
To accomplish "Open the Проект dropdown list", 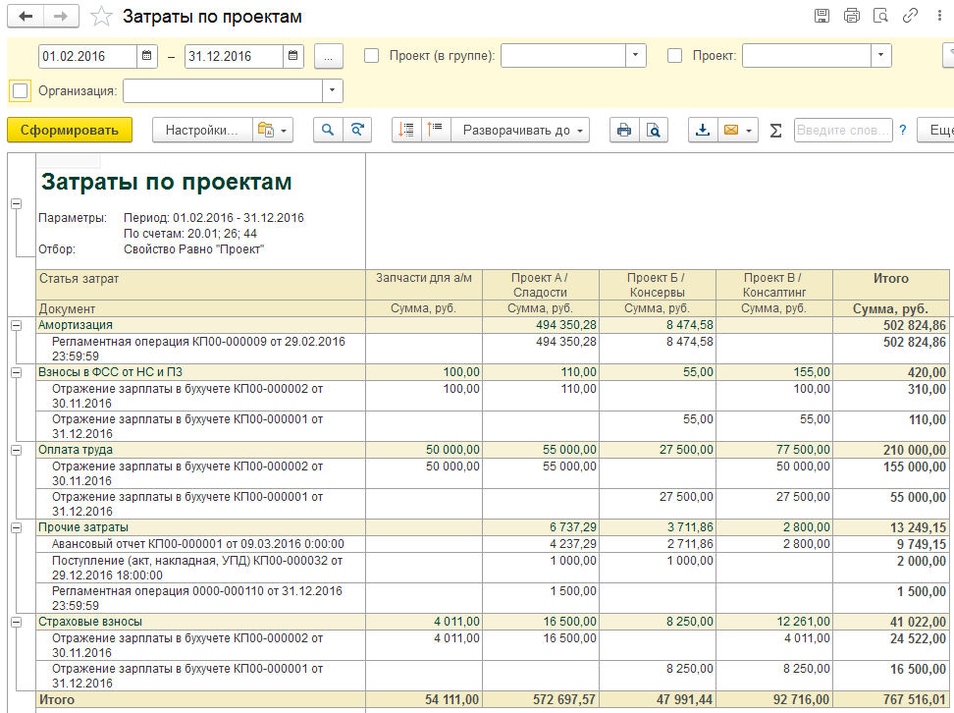I will 881,56.
